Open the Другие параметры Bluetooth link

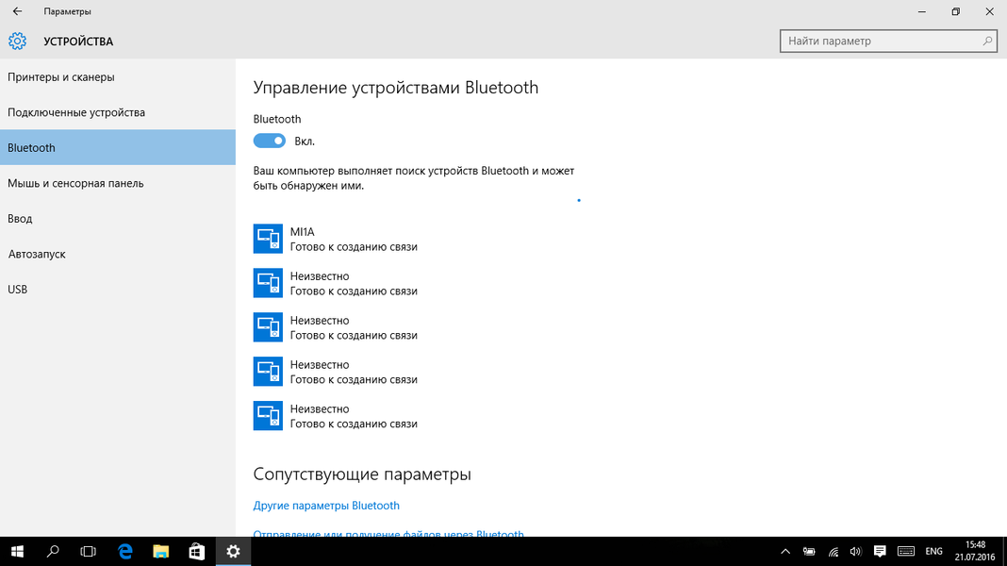coord(326,506)
